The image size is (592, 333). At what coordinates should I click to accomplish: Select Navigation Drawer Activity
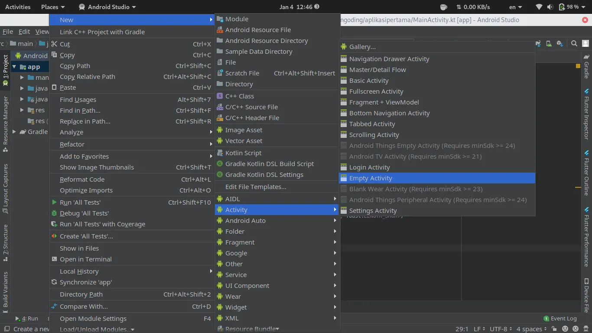pos(437,59)
